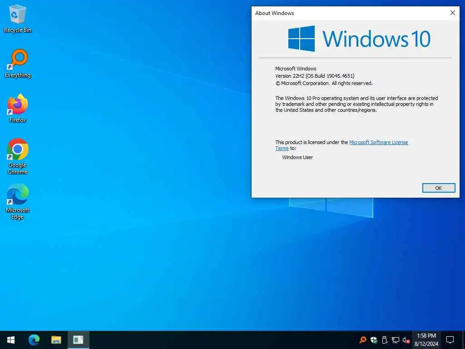The height and width of the screenshot is (349, 465).
Task: Open File Explorer from the taskbar
Action: click(x=56, y=340)
